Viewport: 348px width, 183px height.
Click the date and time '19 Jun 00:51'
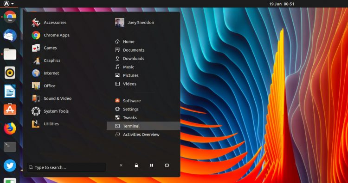tap(282, 4)
